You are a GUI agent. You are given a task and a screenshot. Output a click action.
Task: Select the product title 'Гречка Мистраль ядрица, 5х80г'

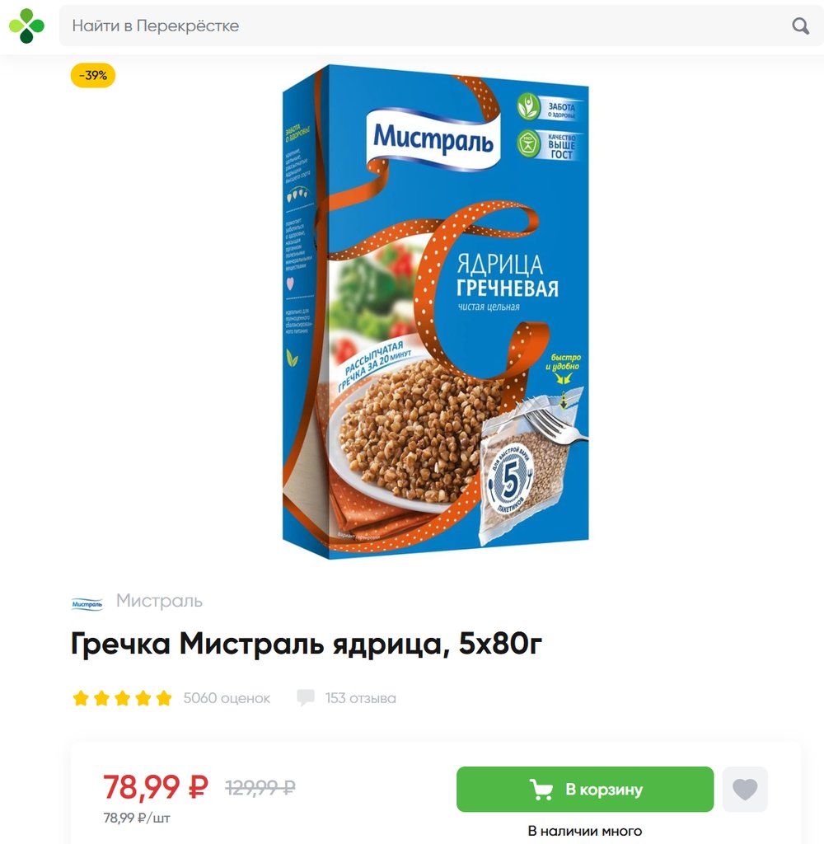[x=307, y=643]
